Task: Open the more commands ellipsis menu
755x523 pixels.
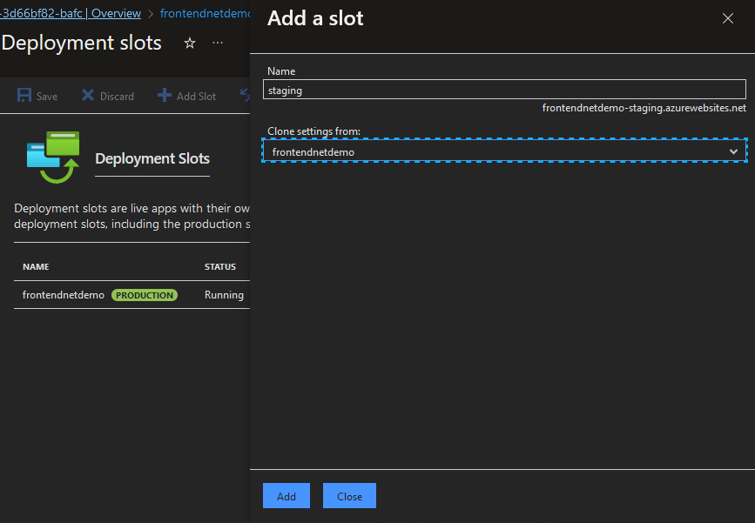Action: [x=217, y=42]
